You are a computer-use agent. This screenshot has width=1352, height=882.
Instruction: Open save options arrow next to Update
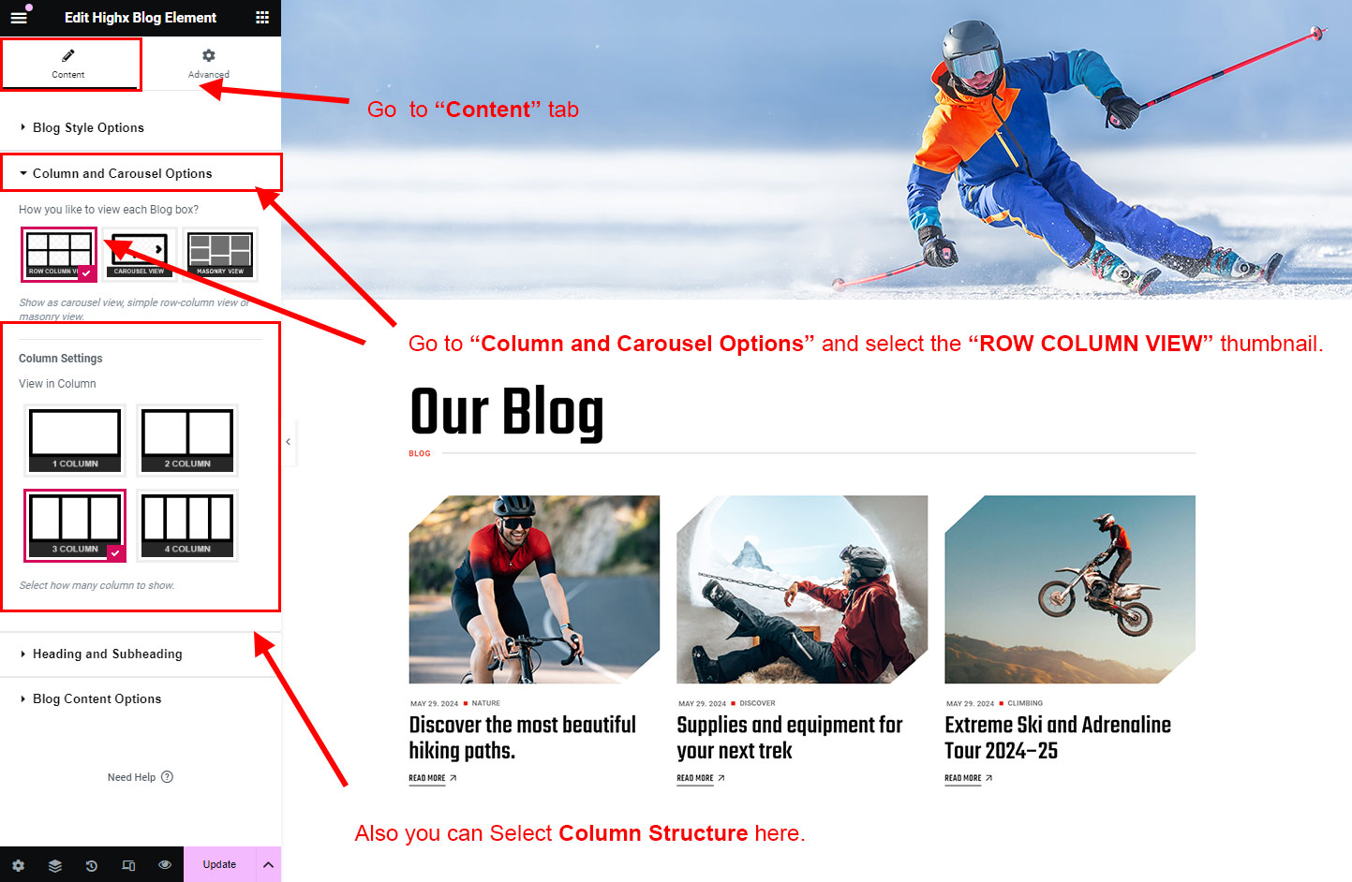click(x=268, y=864)
